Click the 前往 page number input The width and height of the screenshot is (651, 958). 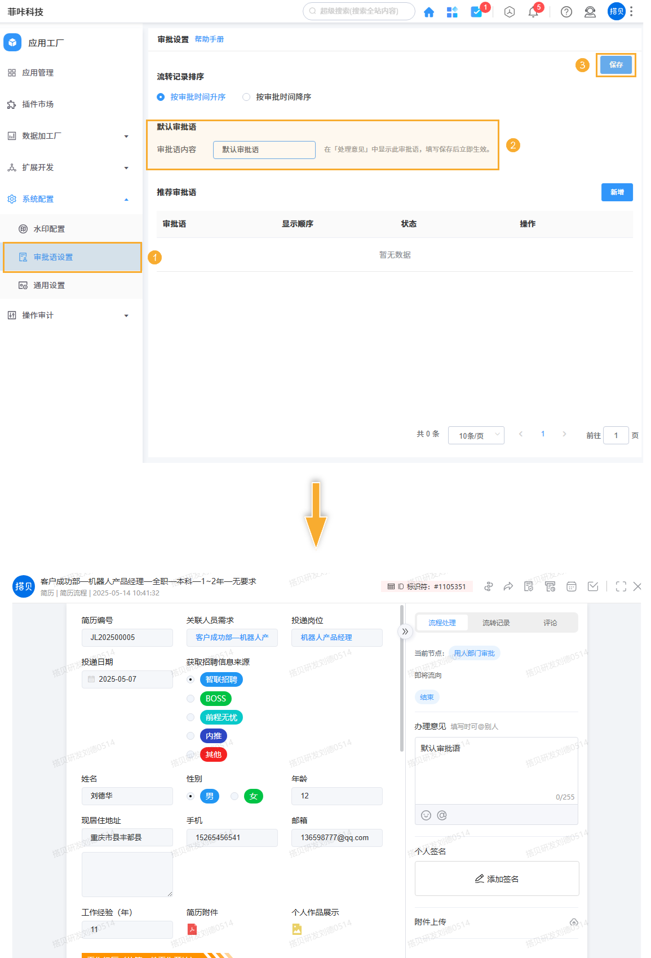click(x=616, y=435)
